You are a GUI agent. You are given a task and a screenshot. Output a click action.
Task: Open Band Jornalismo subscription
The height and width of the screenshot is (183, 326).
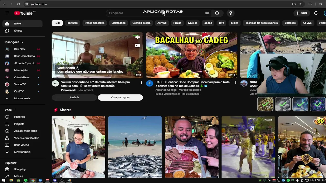click(x=22, y=56)
